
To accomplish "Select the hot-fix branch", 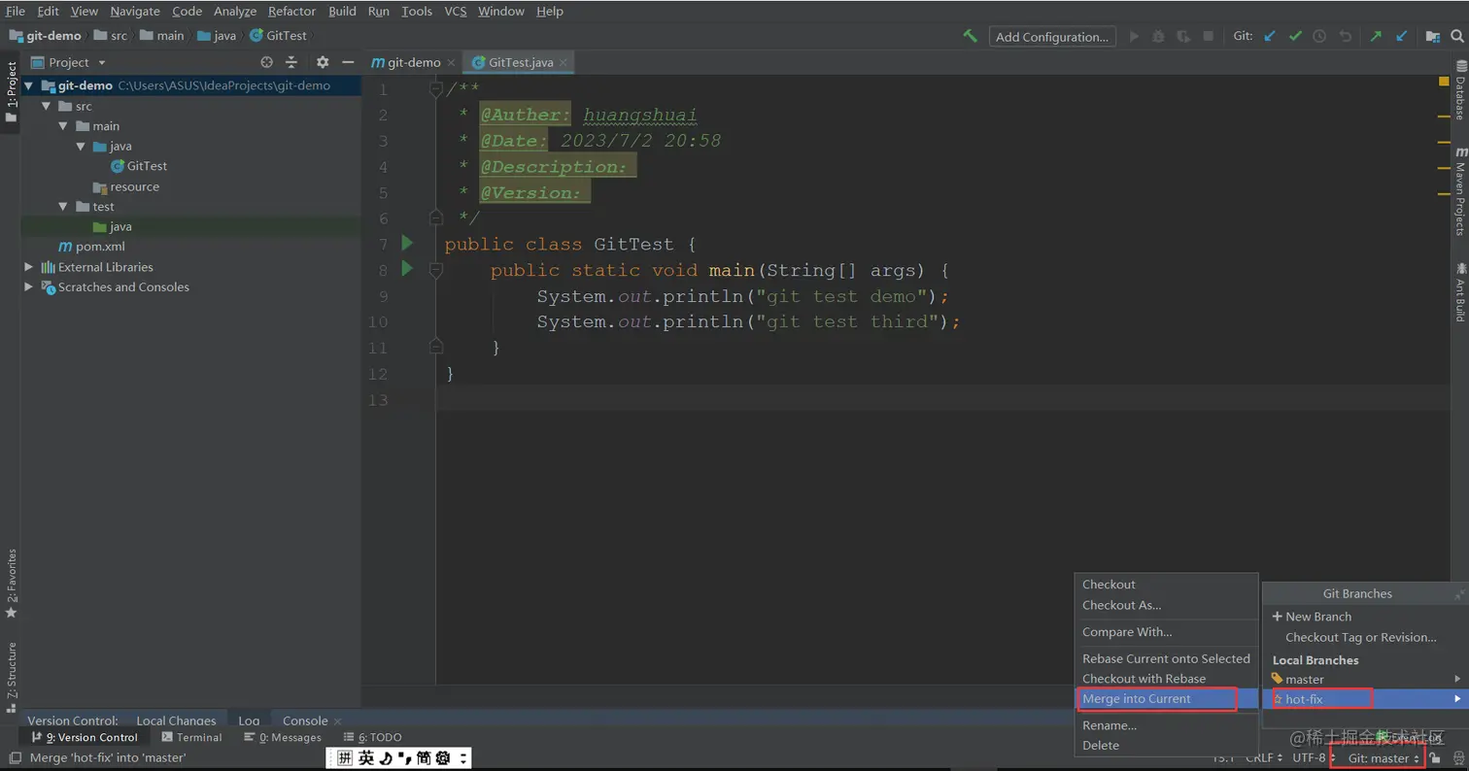I will [x=1366, y=699].
